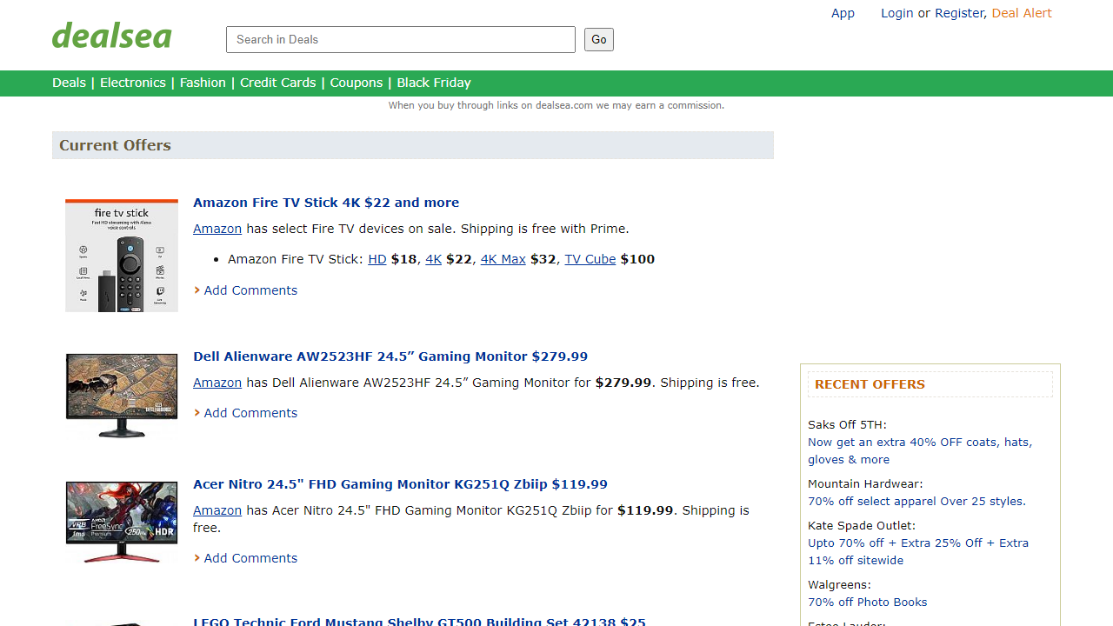1113x626 pixels.
Task: Open the Fashion section
Action: pyautogui.click(x=203, y=83)
